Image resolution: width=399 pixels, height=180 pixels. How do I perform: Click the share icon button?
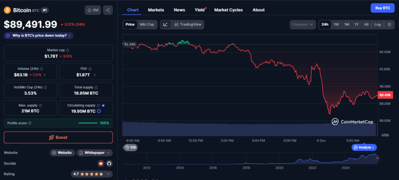(x=108, y=10)
